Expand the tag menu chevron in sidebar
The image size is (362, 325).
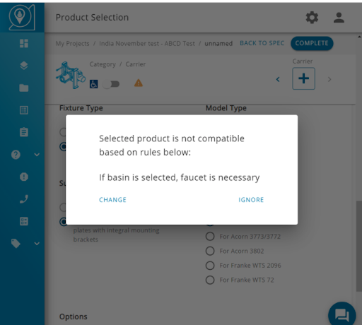(x=37, y=243)
